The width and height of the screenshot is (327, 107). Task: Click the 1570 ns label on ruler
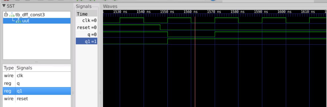215,12
